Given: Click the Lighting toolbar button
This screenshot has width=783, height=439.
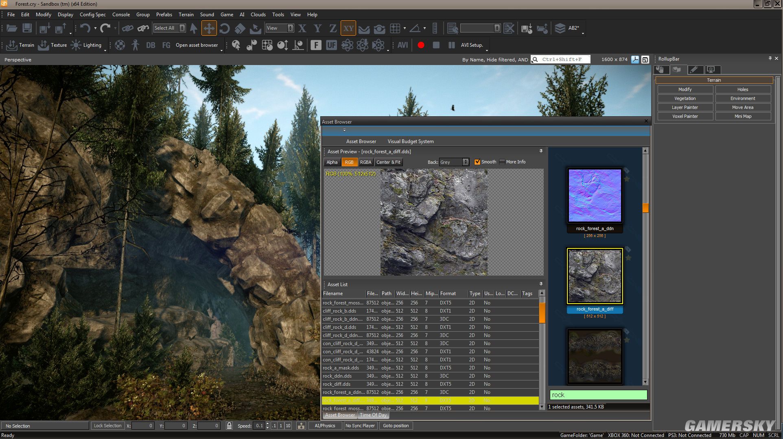Looking at the screenshot, I should [x=86, y=45].
